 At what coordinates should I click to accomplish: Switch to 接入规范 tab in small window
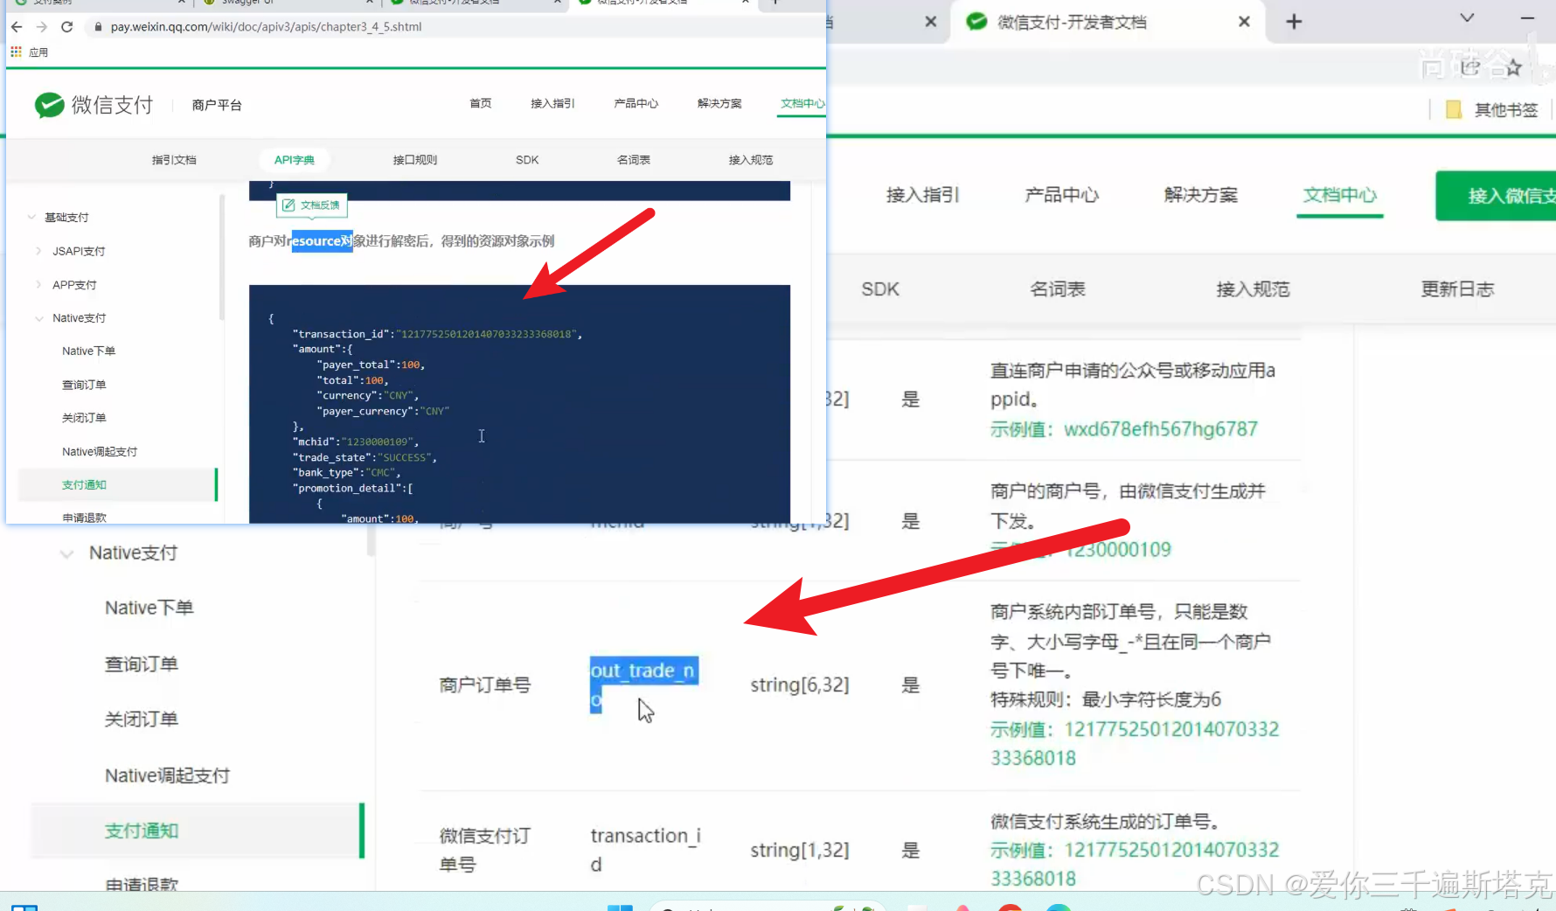coord(751,160)
